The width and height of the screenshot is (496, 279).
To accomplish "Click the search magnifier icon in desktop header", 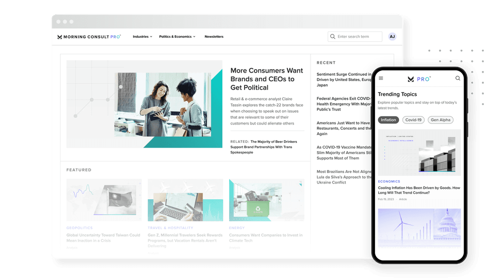I will click(332, 37).
